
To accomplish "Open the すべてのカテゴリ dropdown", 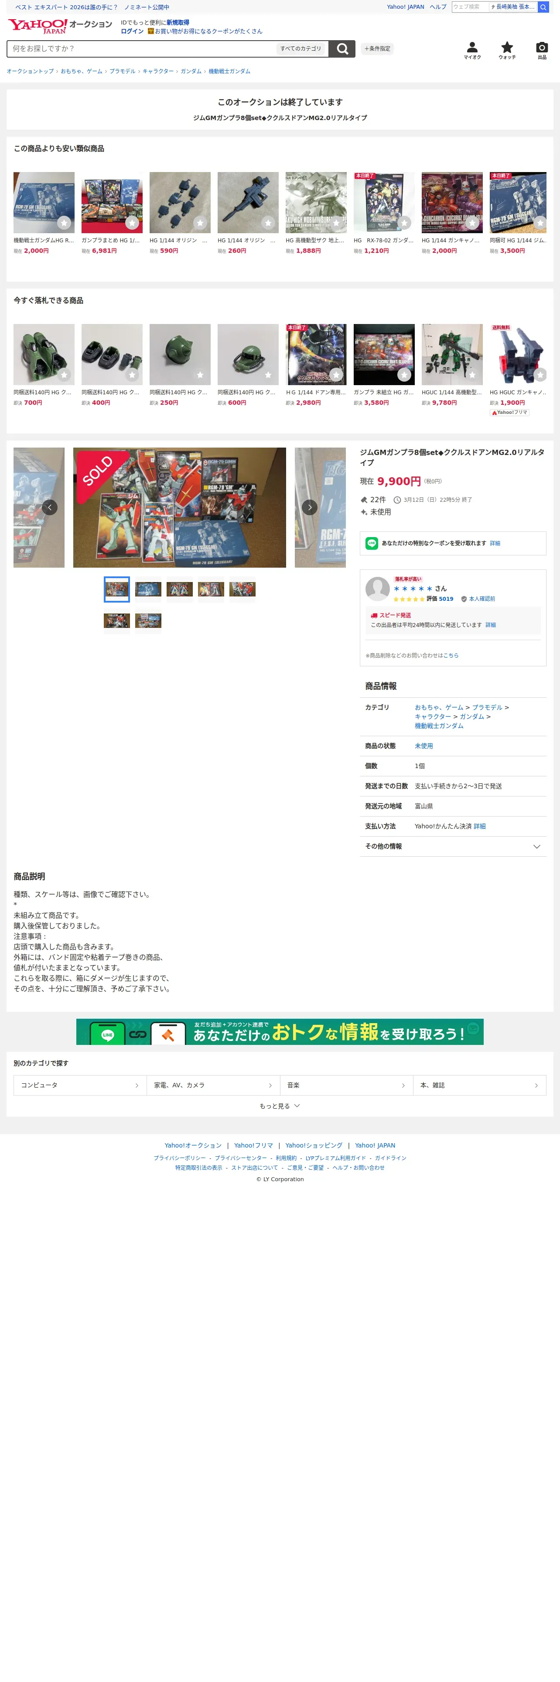I will [x=300, y=49].
